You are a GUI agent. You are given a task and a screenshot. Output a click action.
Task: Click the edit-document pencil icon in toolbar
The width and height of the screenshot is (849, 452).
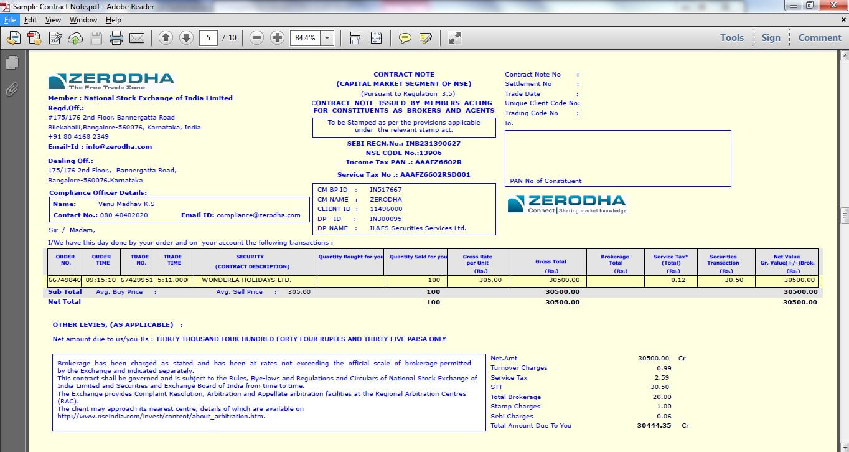(55, 38)
